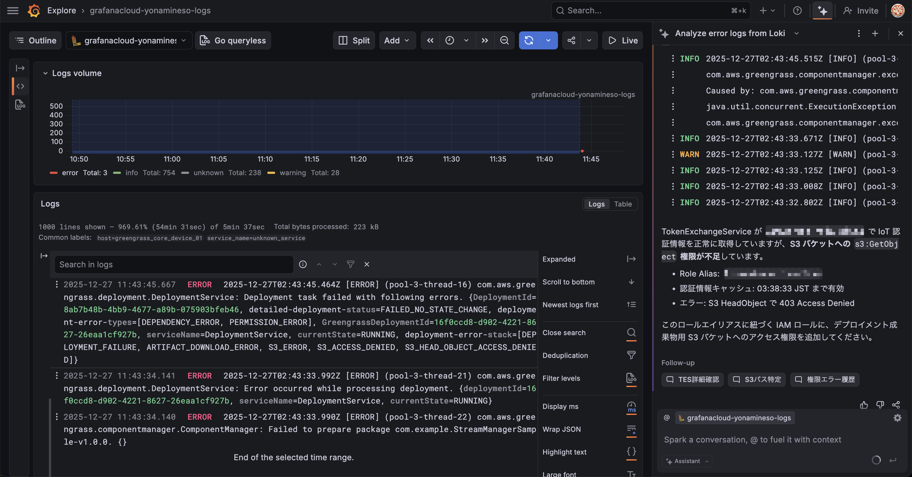Switch to the Table view tab
Screen dimensions: 912x477
pos(623,204)
